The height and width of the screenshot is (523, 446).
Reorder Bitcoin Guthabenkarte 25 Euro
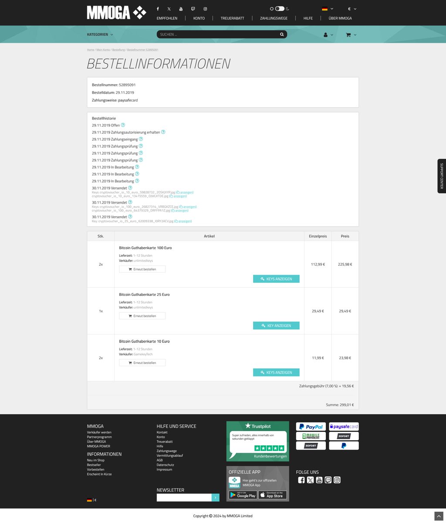click(142, 316)
